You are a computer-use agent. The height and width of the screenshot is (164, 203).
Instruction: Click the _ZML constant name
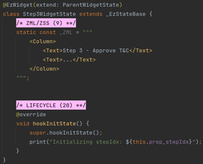coord(66,32)
